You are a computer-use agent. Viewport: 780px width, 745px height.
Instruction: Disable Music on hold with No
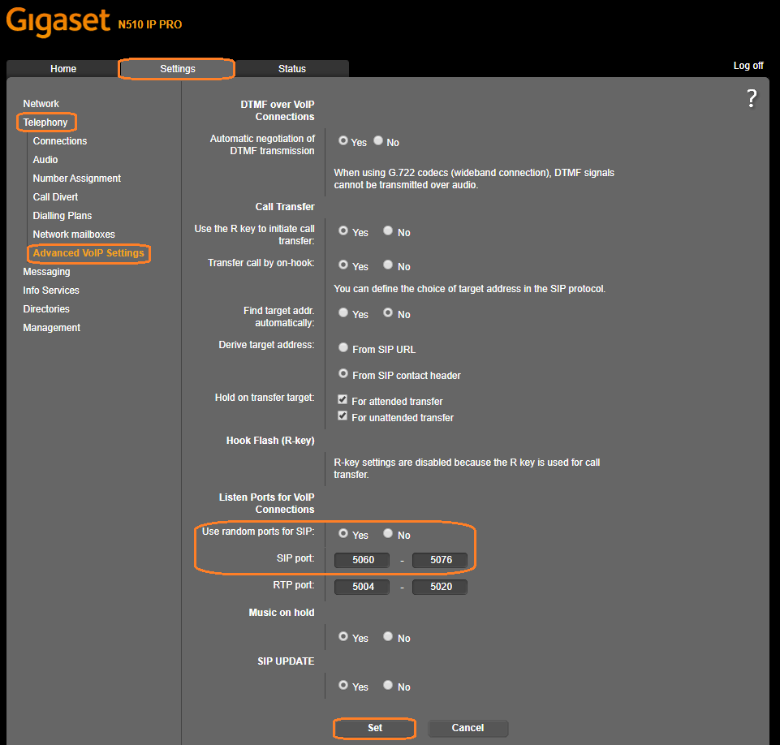pos(388,637)
